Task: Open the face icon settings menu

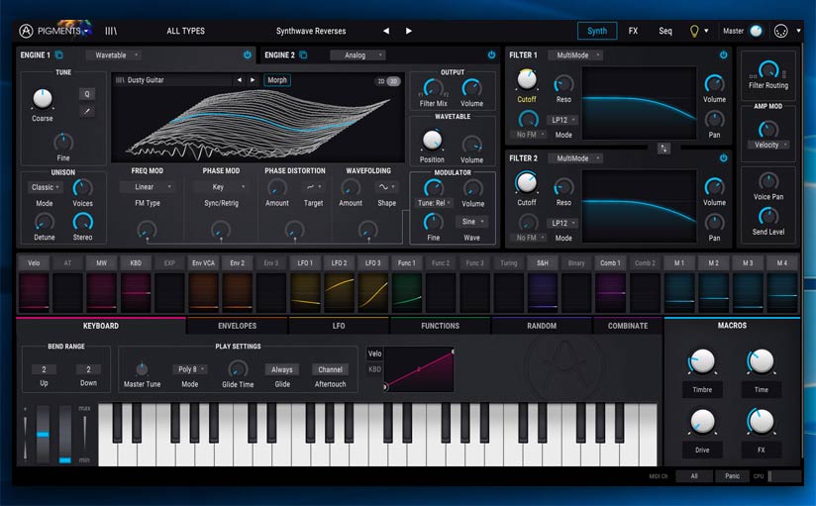Action: coord(780,32)
